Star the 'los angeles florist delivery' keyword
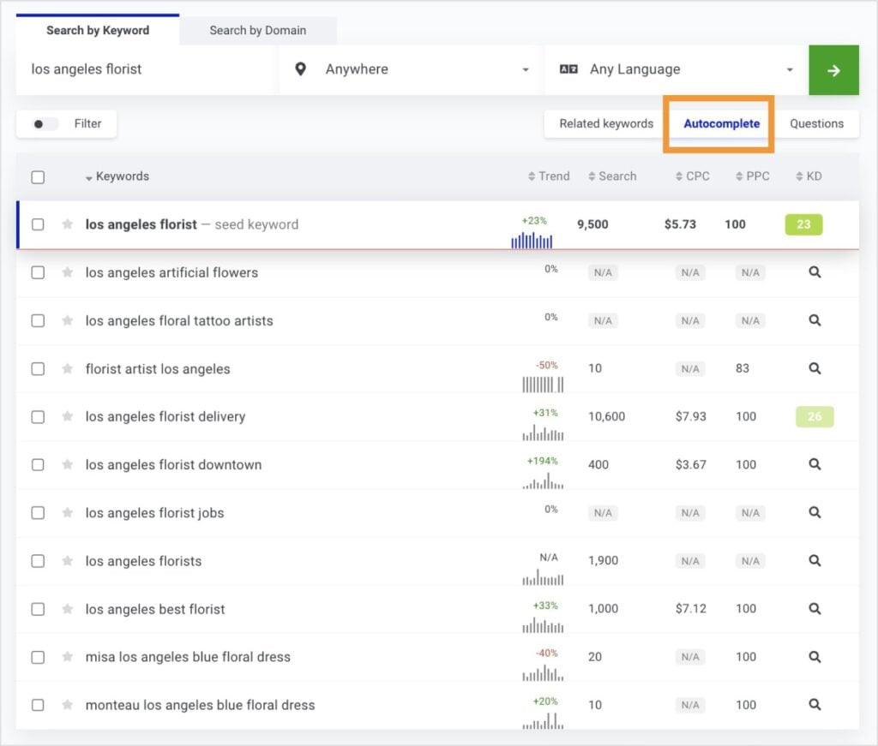Image resolution: width=878 pixels, height=746 pixels. pos(67,417)
